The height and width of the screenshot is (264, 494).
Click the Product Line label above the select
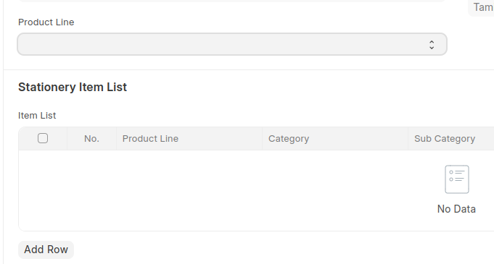click(x=46, y=22)
